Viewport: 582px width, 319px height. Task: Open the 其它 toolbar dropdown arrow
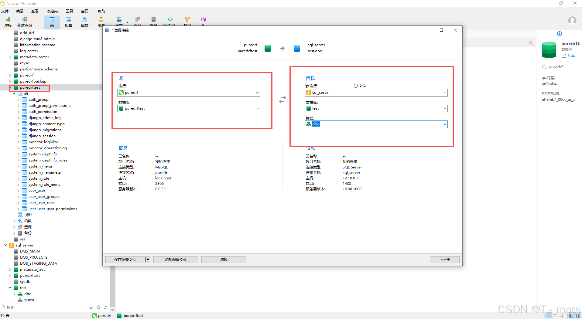tap(127, 22)
